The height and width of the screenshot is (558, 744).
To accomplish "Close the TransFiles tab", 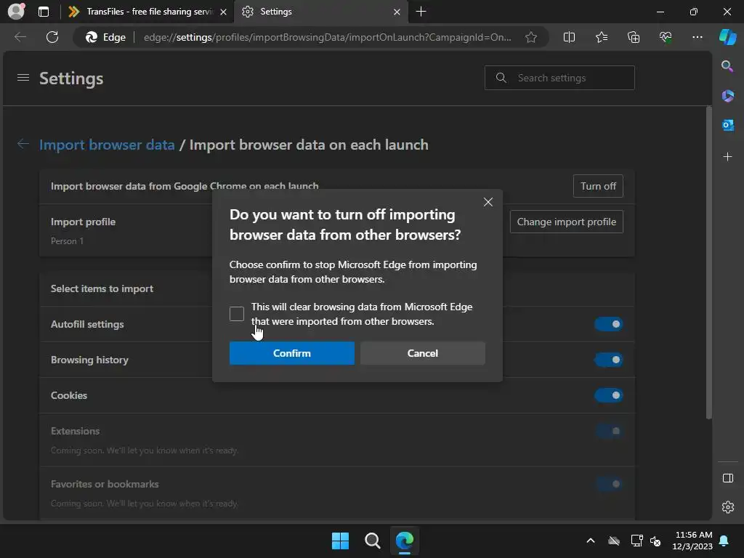I will [x=223, y=12].
